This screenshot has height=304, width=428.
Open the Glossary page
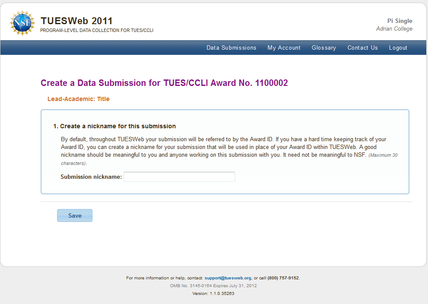coord(324,47)
